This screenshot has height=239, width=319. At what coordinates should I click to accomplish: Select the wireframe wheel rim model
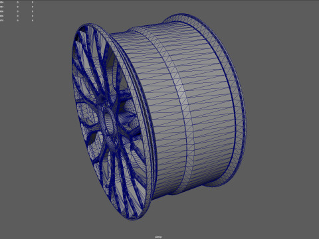pos(159,117)
